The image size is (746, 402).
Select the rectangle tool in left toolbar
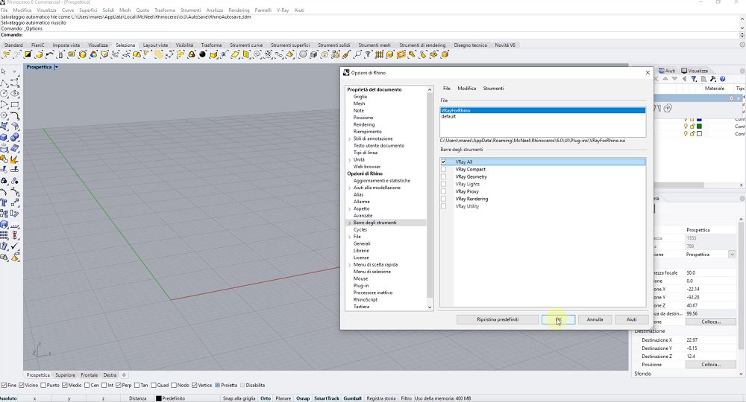[15, 104]
